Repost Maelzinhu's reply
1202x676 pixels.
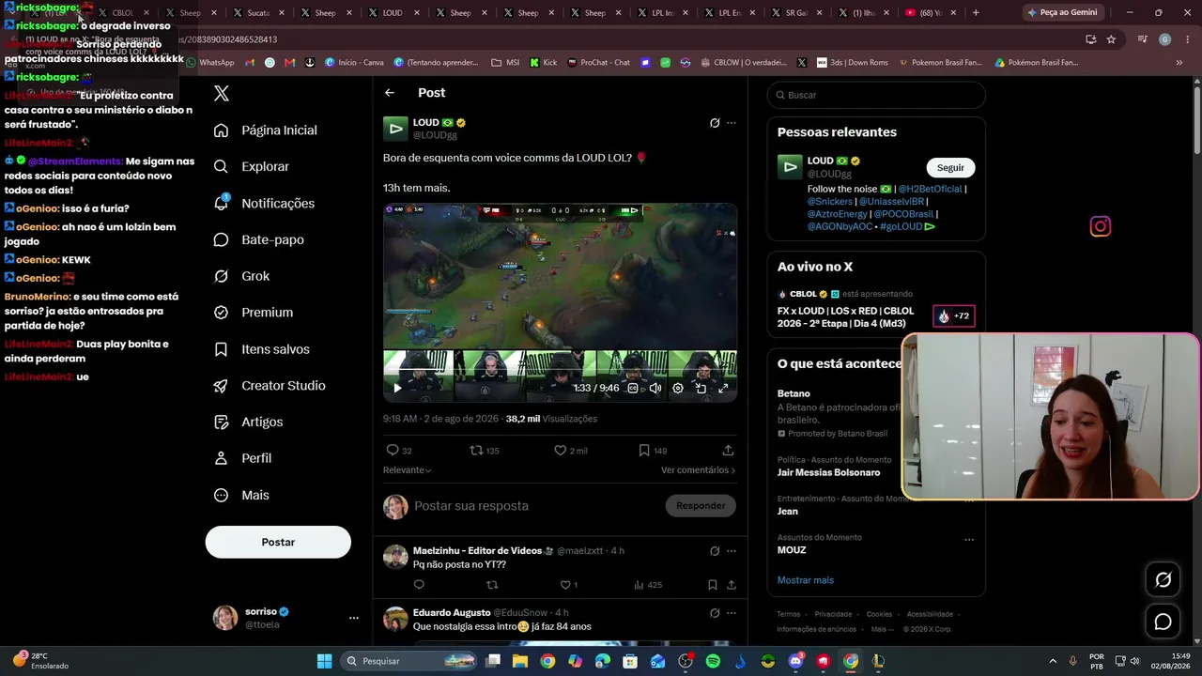coord(491,585)
